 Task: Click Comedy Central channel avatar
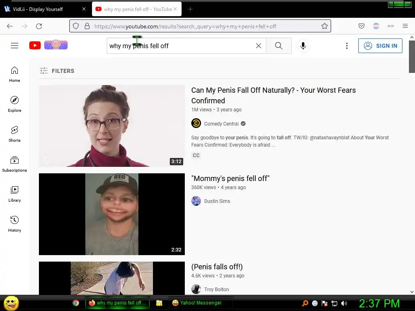point(196,123)
